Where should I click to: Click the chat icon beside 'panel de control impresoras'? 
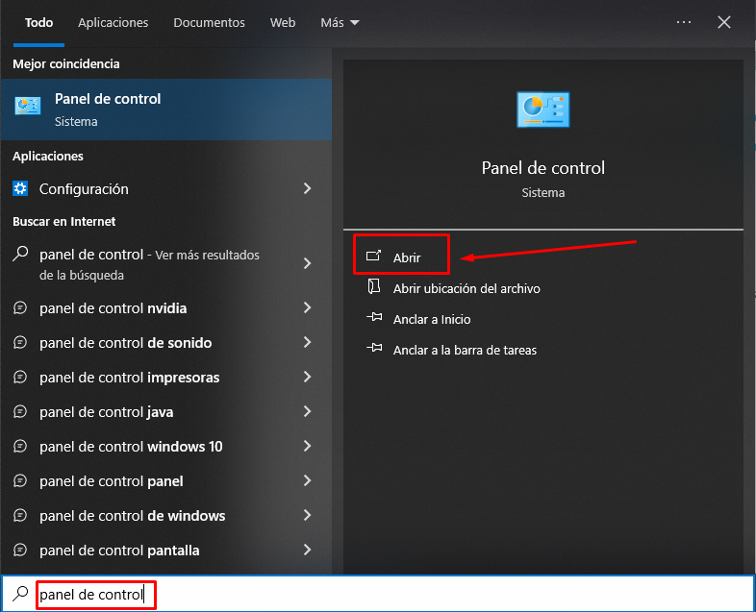(20, 377)
